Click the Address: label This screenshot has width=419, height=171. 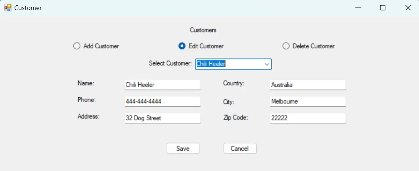[88, 116]
